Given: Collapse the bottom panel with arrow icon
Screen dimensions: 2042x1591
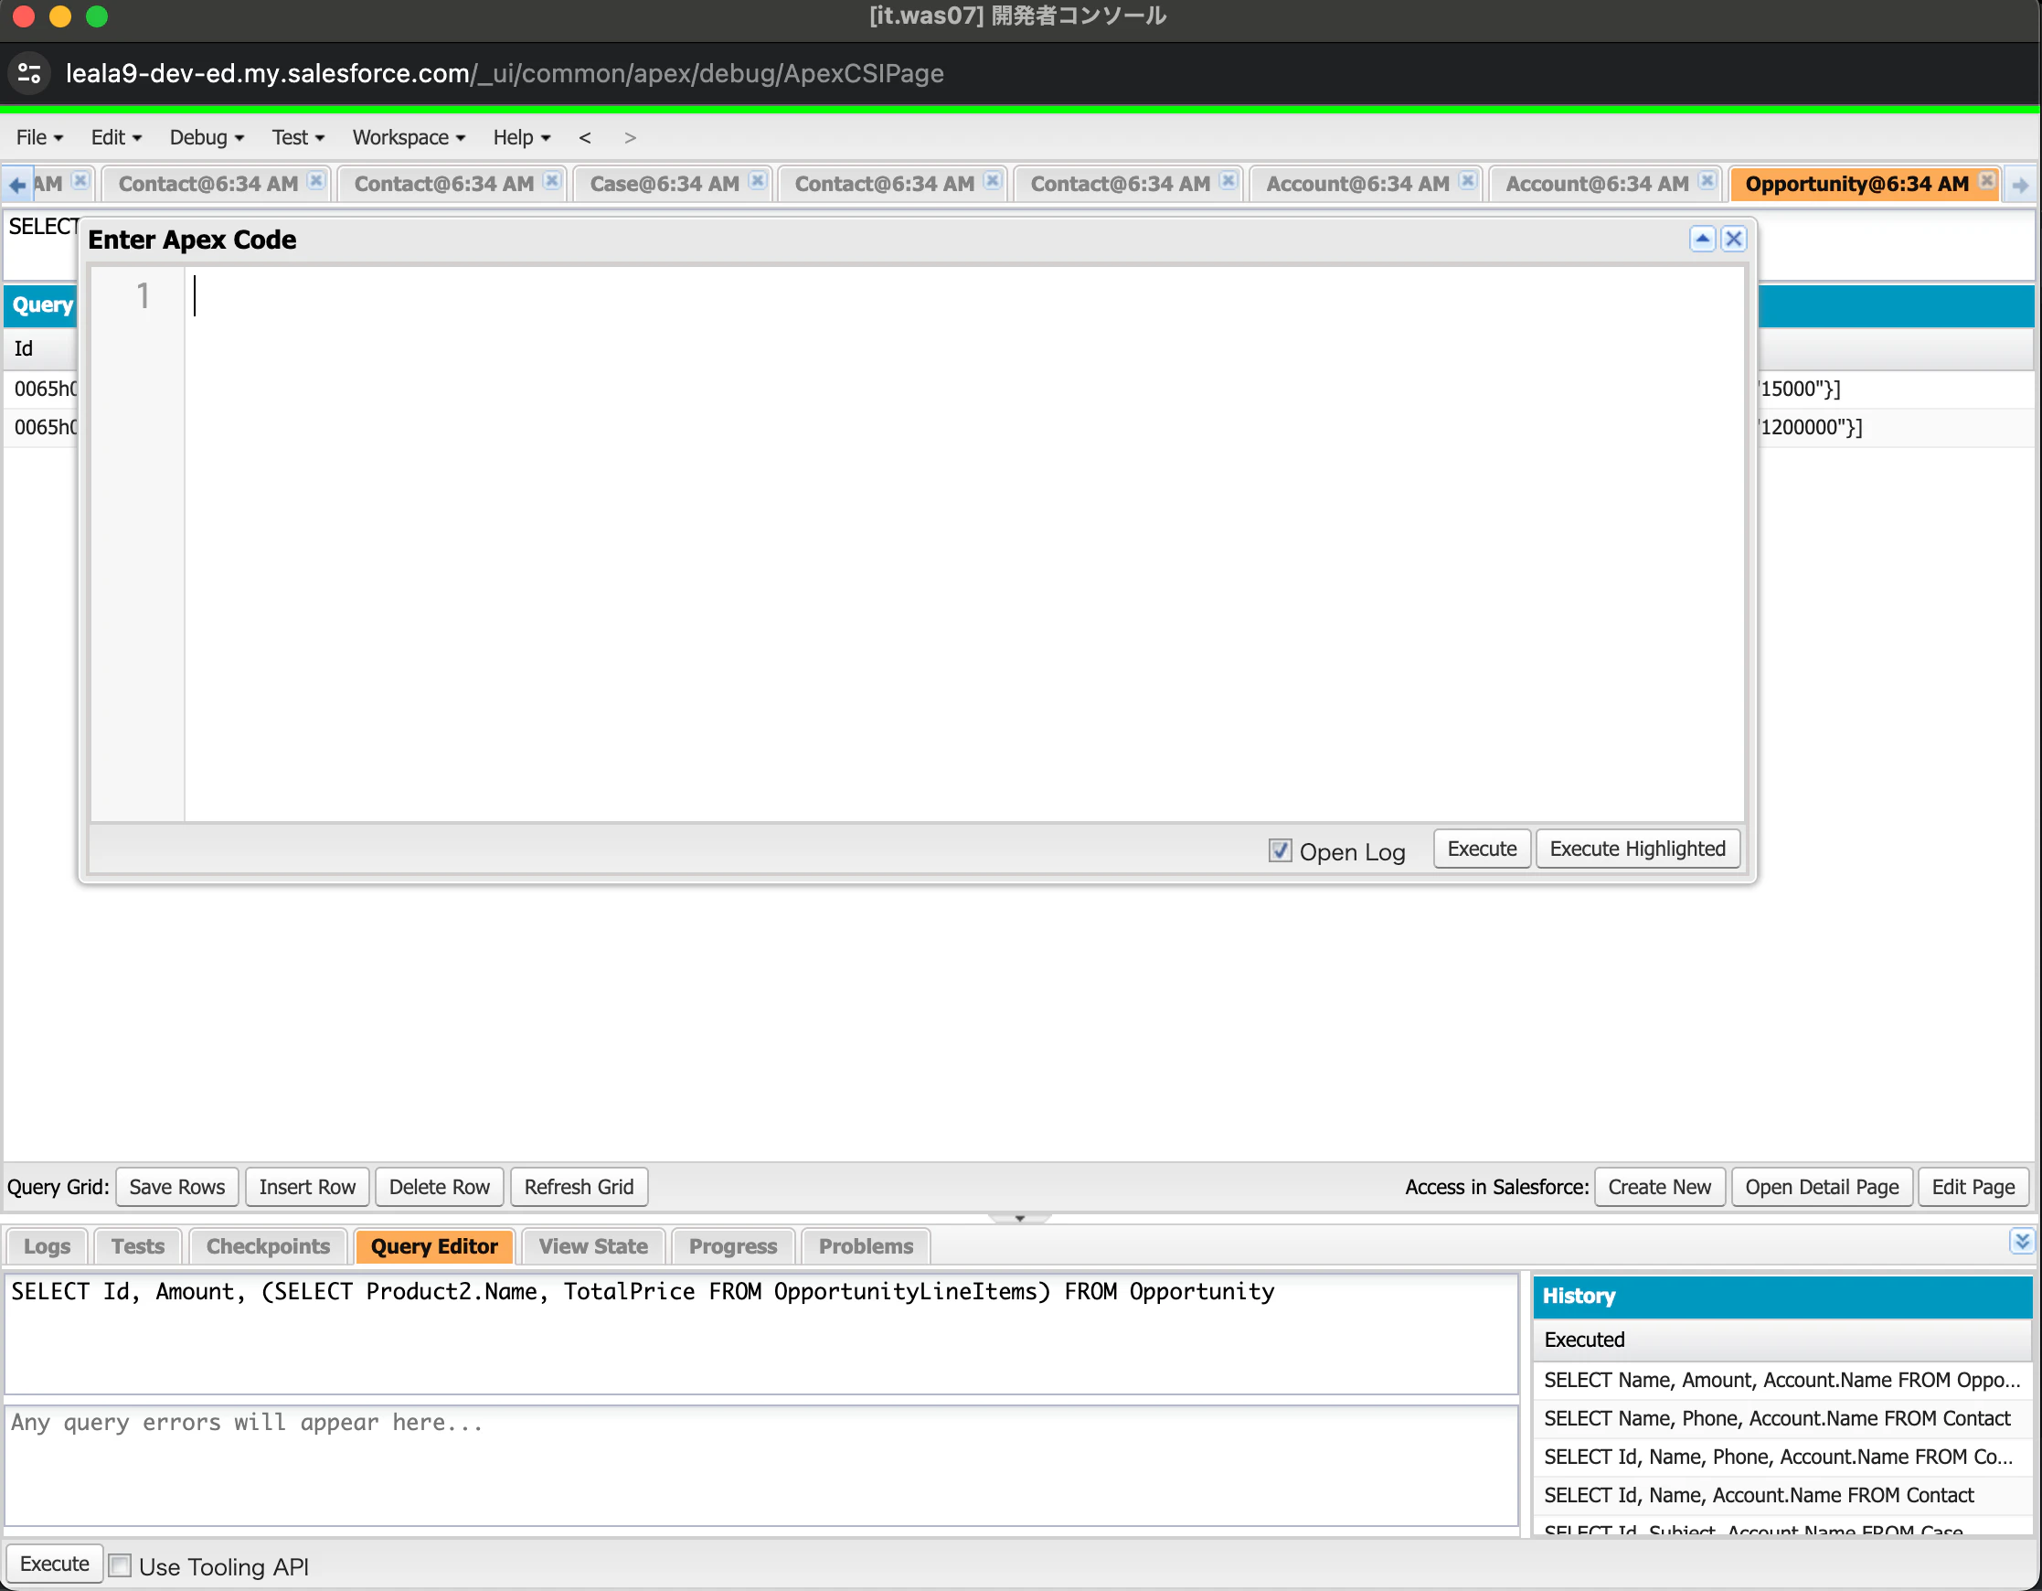Looking at the screenshot, I should pos(2021,1241).
